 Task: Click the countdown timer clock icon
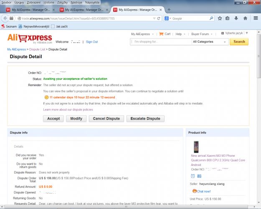coord(46,97)
